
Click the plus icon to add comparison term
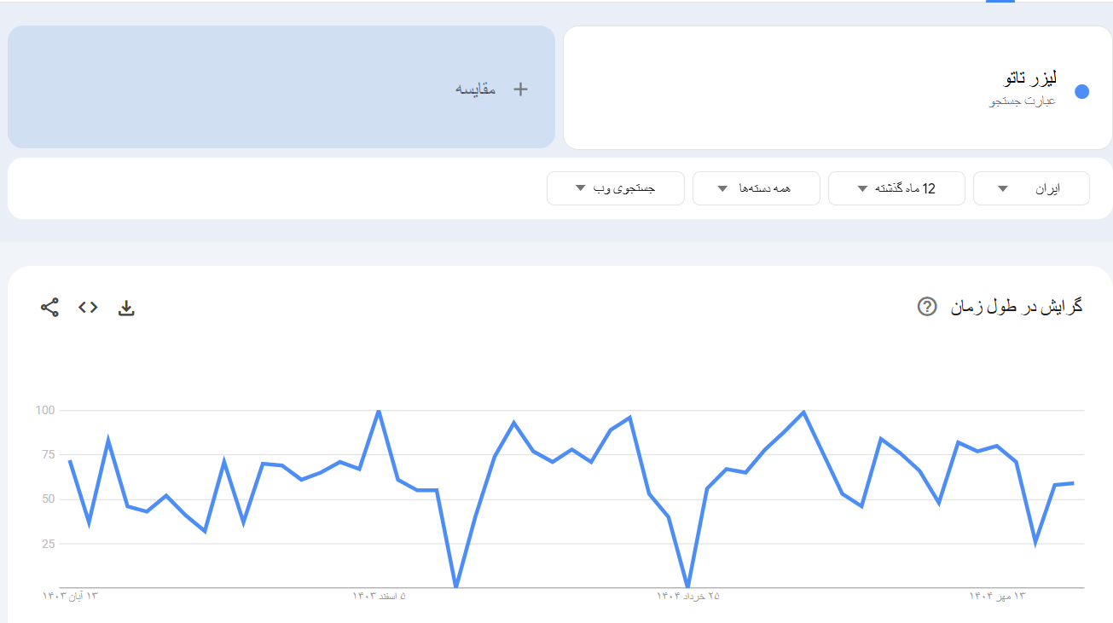point(519,88)
